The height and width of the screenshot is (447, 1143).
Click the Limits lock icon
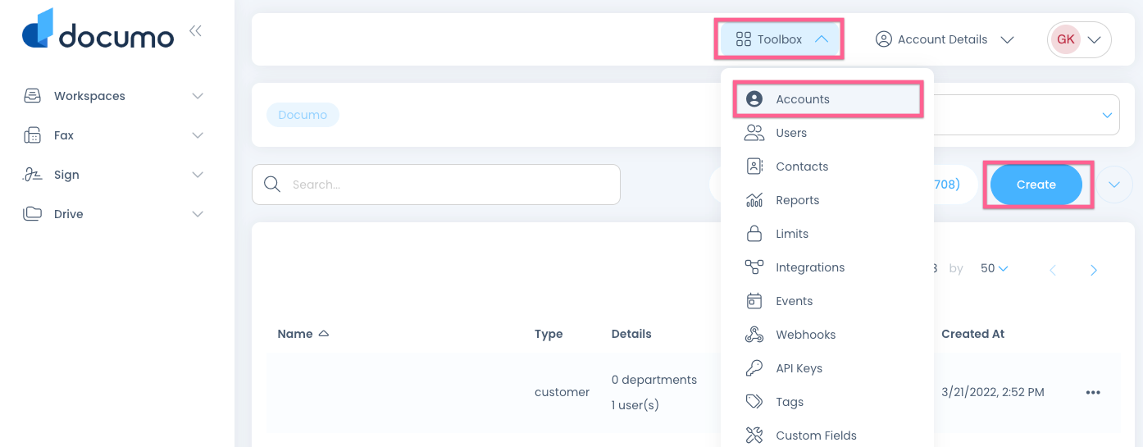(754, 234)
